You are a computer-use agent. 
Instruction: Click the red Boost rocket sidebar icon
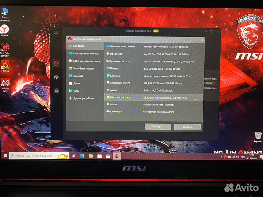tap(56, 63)
